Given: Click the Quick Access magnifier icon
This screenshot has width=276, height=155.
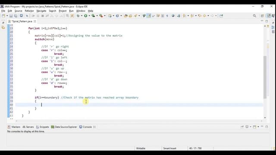Looking at the screenshot, I should click(254, 16).
